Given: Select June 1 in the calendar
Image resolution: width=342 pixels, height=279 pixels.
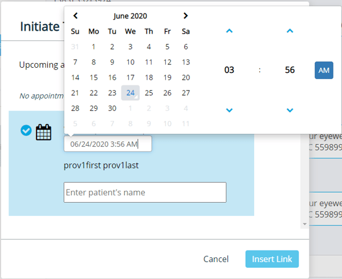Looking at the screenshot, I should (x=94, y=47).
